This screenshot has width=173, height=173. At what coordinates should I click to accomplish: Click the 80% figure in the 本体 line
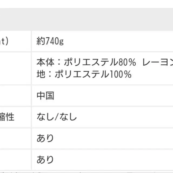(127, 63)
